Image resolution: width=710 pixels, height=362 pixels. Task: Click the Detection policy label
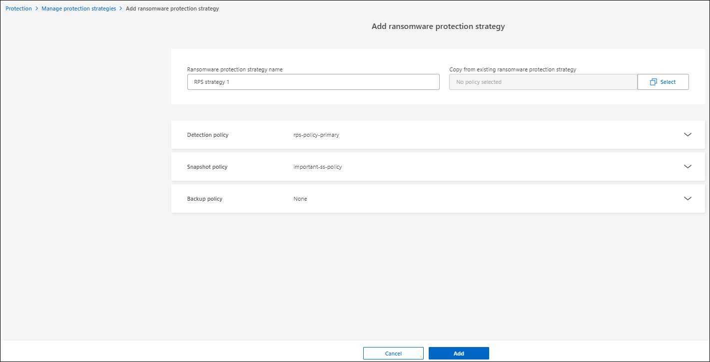coord(208,135)
